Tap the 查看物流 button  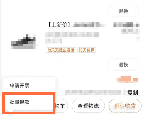[88, 106]
